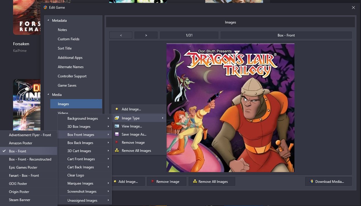This screenshot has height=206, width=361.
Task: Choose Add Image... from the context menu
Action: pos(139,109)
